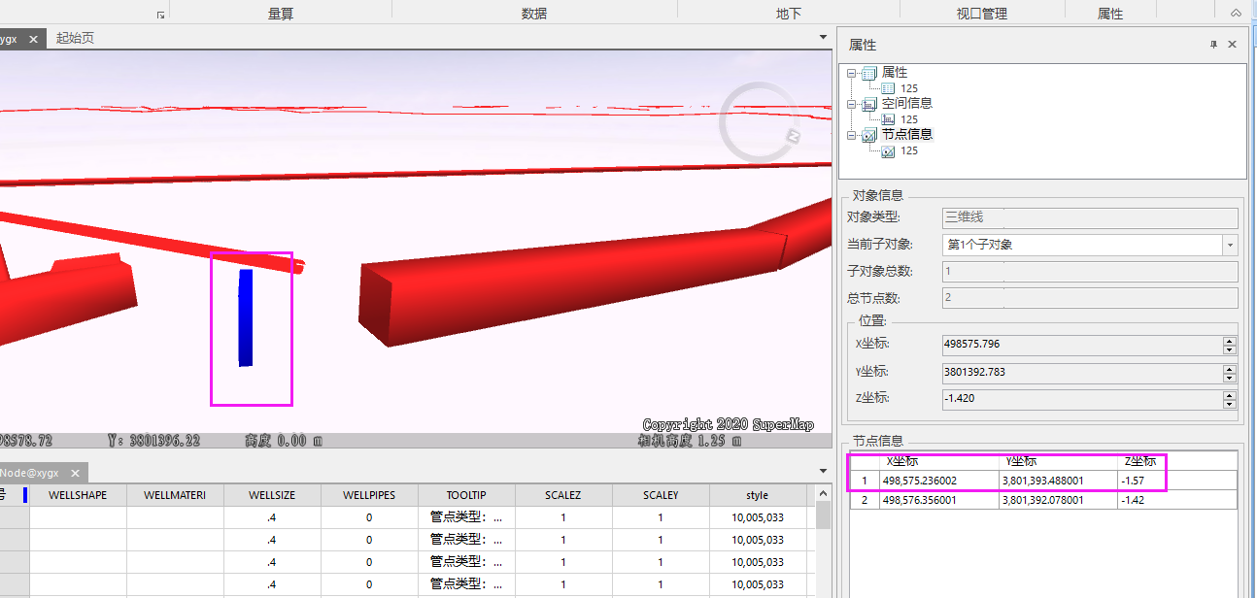Image resolution: width=1257 pixels, height=598 pixels.
Task: Click node cell 498,575.236002
Action: [939, 481]
